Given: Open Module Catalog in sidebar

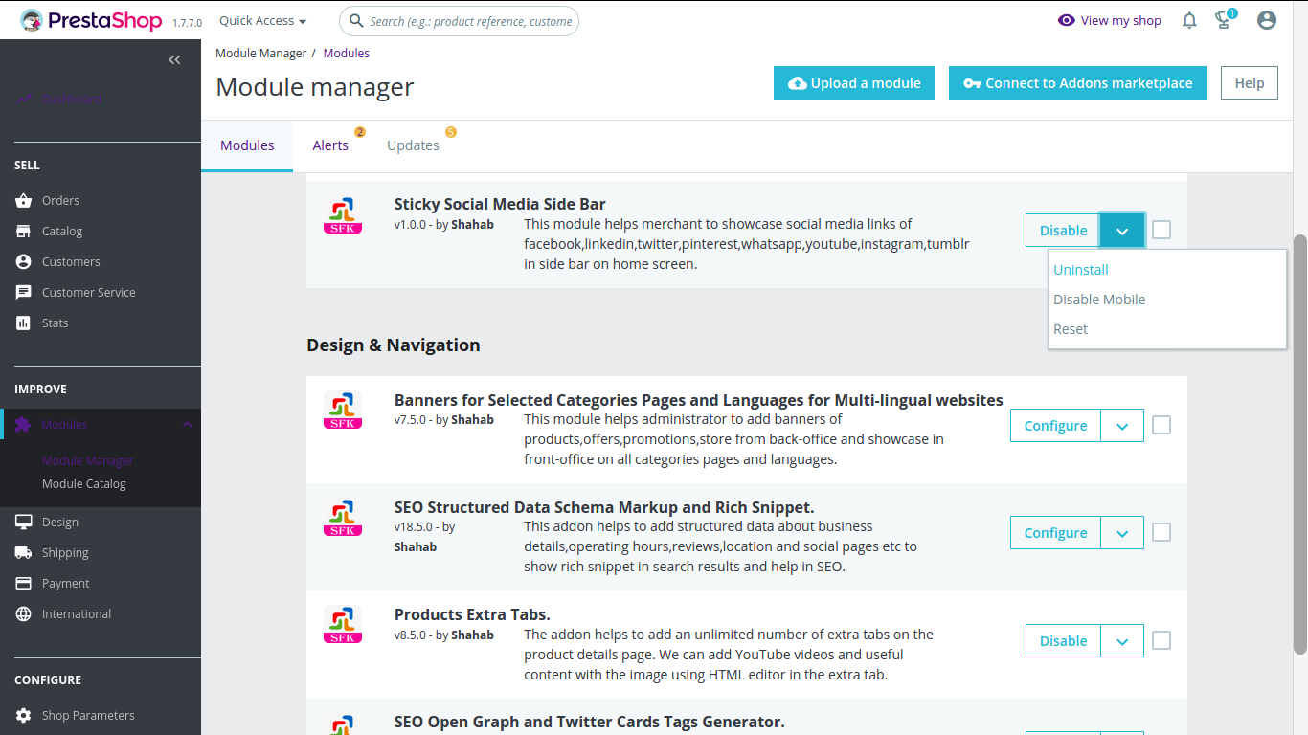Looking at the screenshot, I should [x=84, y=484].
